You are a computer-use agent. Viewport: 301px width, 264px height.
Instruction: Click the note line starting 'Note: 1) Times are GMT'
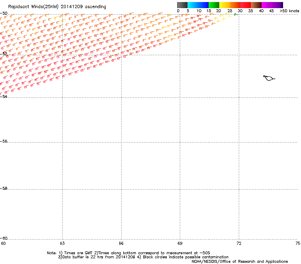pyautogui.click(x=129, y=253)
